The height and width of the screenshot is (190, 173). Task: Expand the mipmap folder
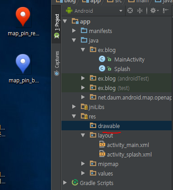coord(83,164)
